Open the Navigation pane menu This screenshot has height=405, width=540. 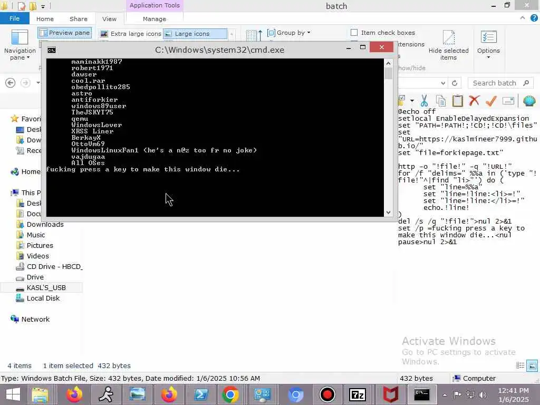click(20, 45)
